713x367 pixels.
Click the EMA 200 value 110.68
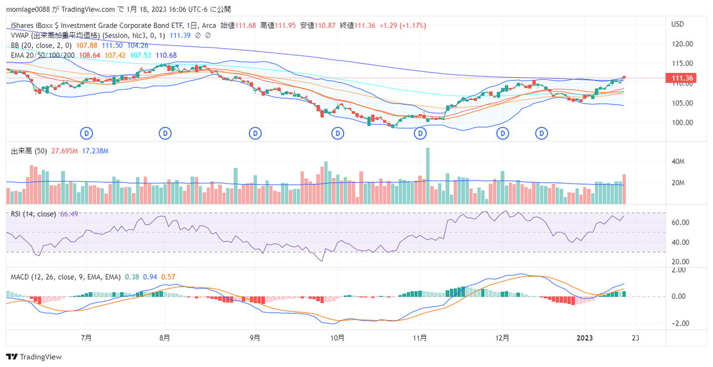pos(166,55)
